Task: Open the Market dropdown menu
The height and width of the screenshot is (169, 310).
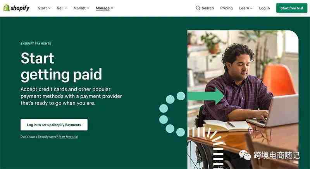Action: (x=81, y=8)
